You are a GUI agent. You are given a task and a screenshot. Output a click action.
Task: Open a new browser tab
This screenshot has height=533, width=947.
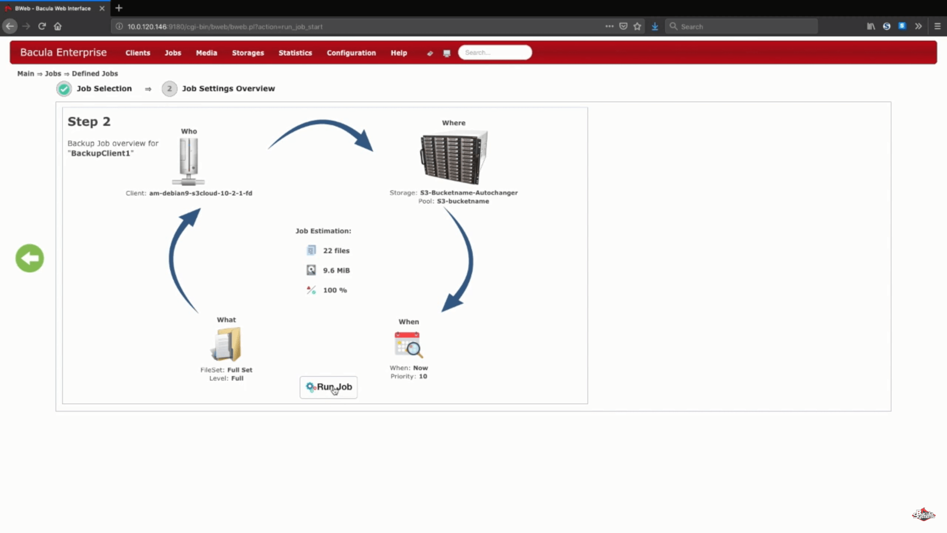pos(119,8)
